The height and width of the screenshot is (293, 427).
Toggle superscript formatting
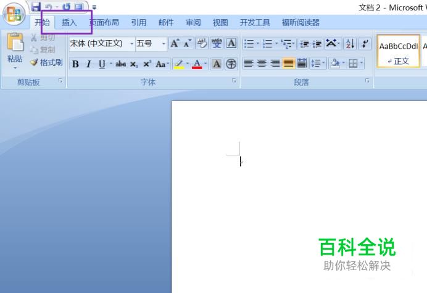[147, 64]
